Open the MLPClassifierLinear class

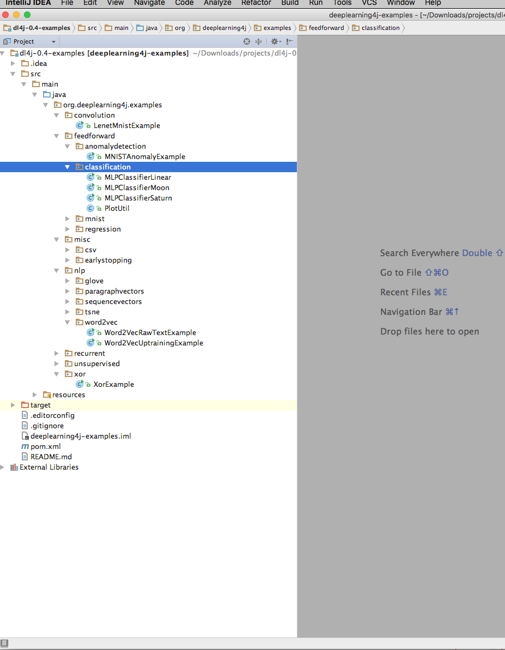(137, 177)
